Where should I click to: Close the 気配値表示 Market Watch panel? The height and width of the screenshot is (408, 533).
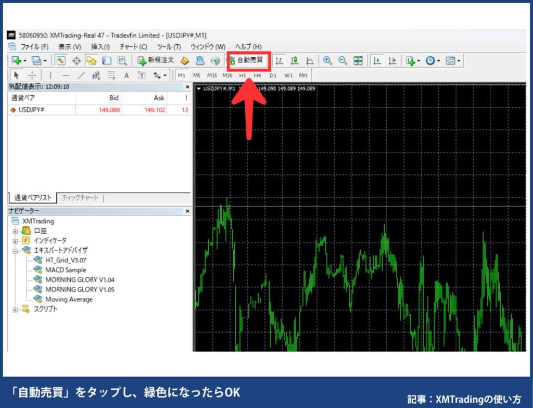point(187,87)
